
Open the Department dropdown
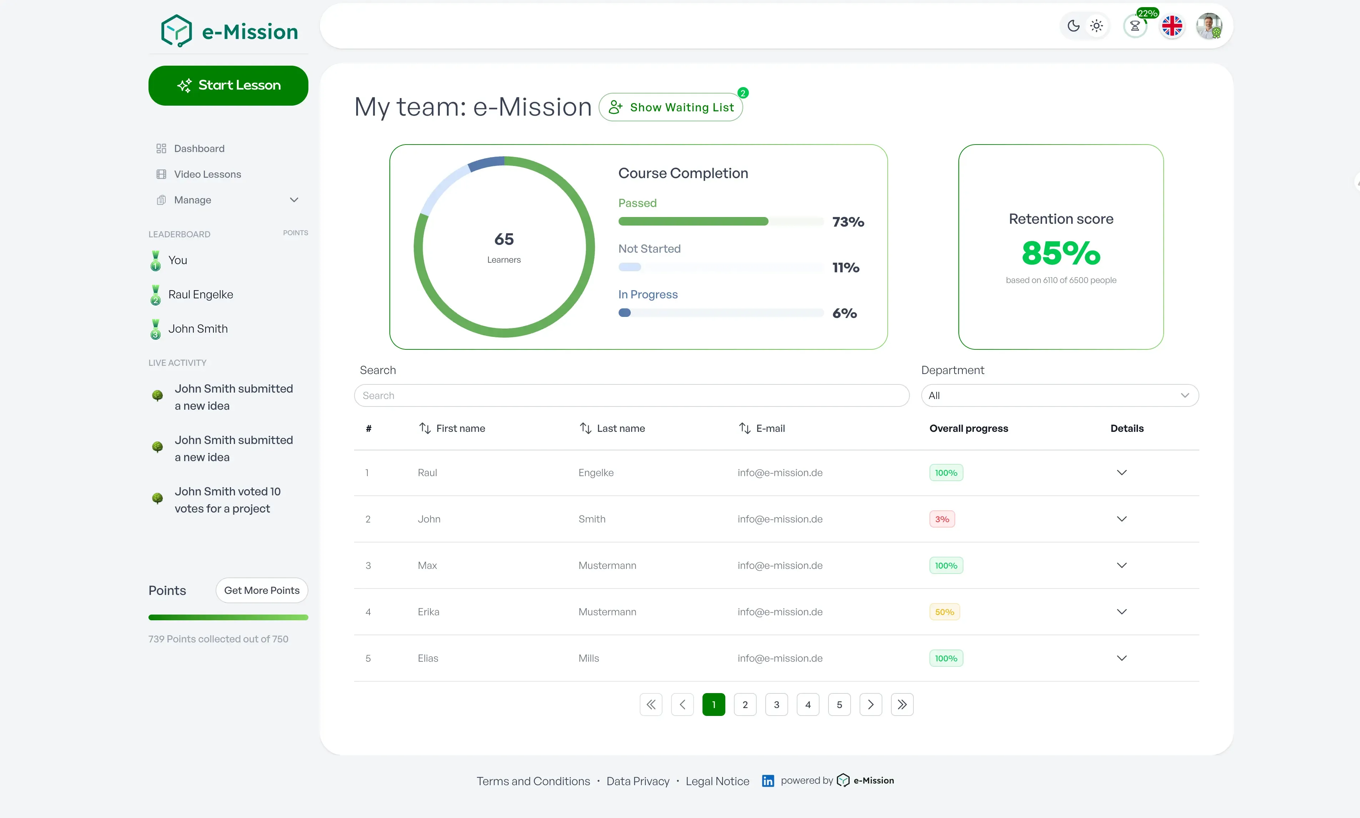click(1059, 395)
